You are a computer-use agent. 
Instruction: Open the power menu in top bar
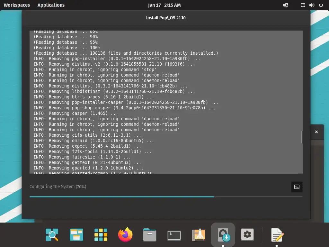coord(321,5)
